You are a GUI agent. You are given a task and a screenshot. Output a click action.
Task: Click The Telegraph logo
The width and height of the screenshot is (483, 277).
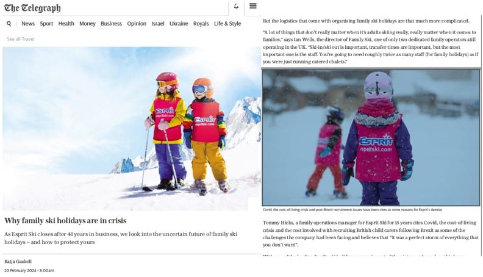click(32, 8)
